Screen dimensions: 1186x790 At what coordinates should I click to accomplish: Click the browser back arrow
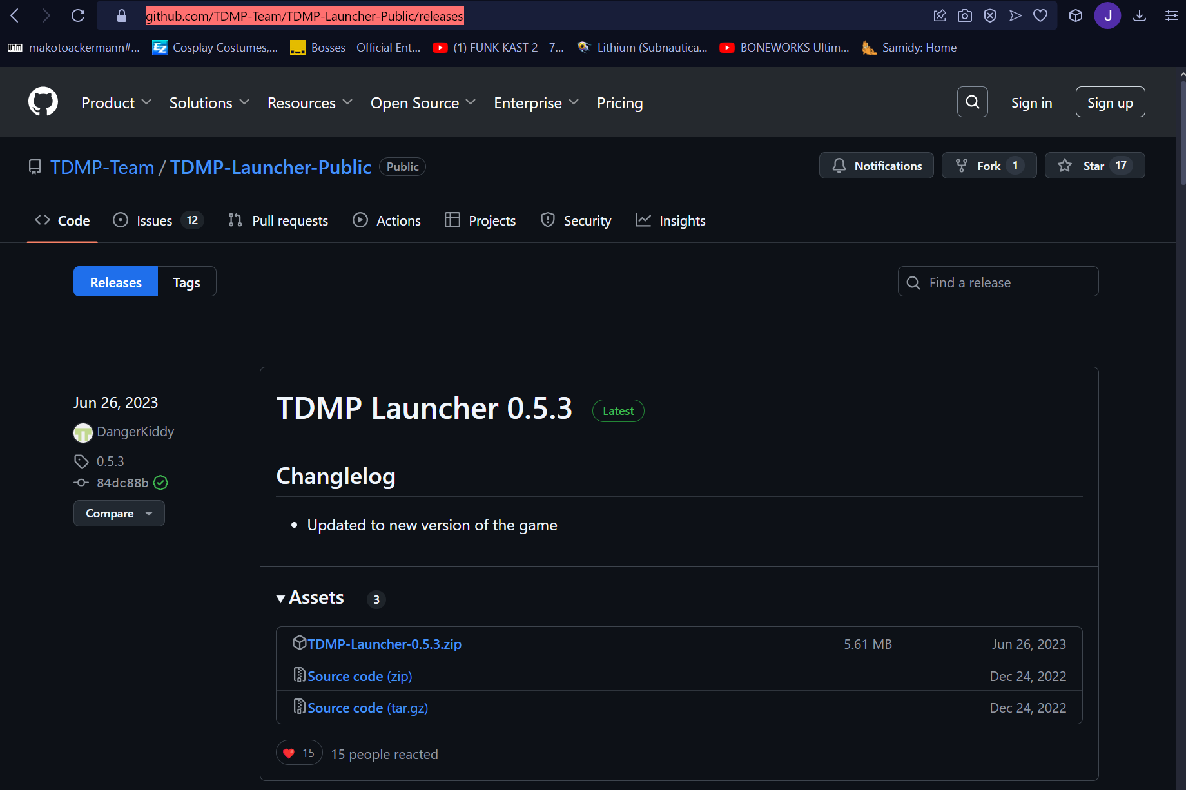click(15, 15)
